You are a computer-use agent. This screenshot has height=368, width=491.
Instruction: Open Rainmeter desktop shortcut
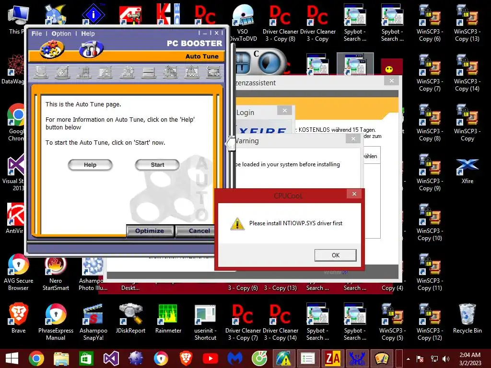168,318
